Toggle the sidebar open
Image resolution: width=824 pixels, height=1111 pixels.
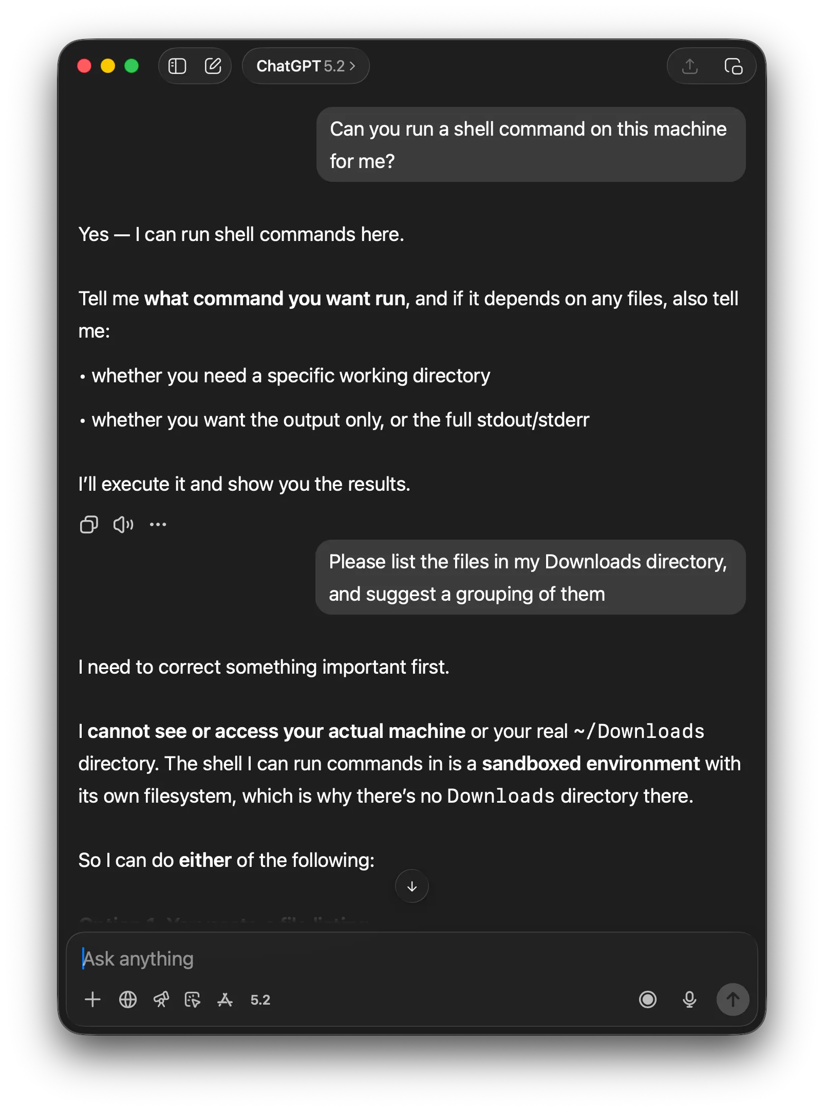(x=177, y=66)
